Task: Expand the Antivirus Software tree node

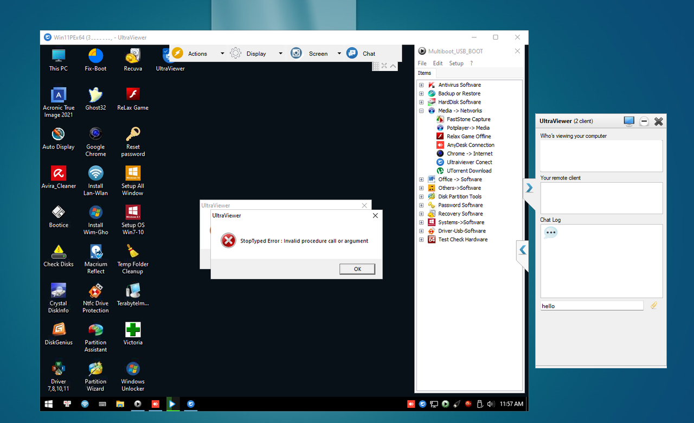Action: [421, 85]
